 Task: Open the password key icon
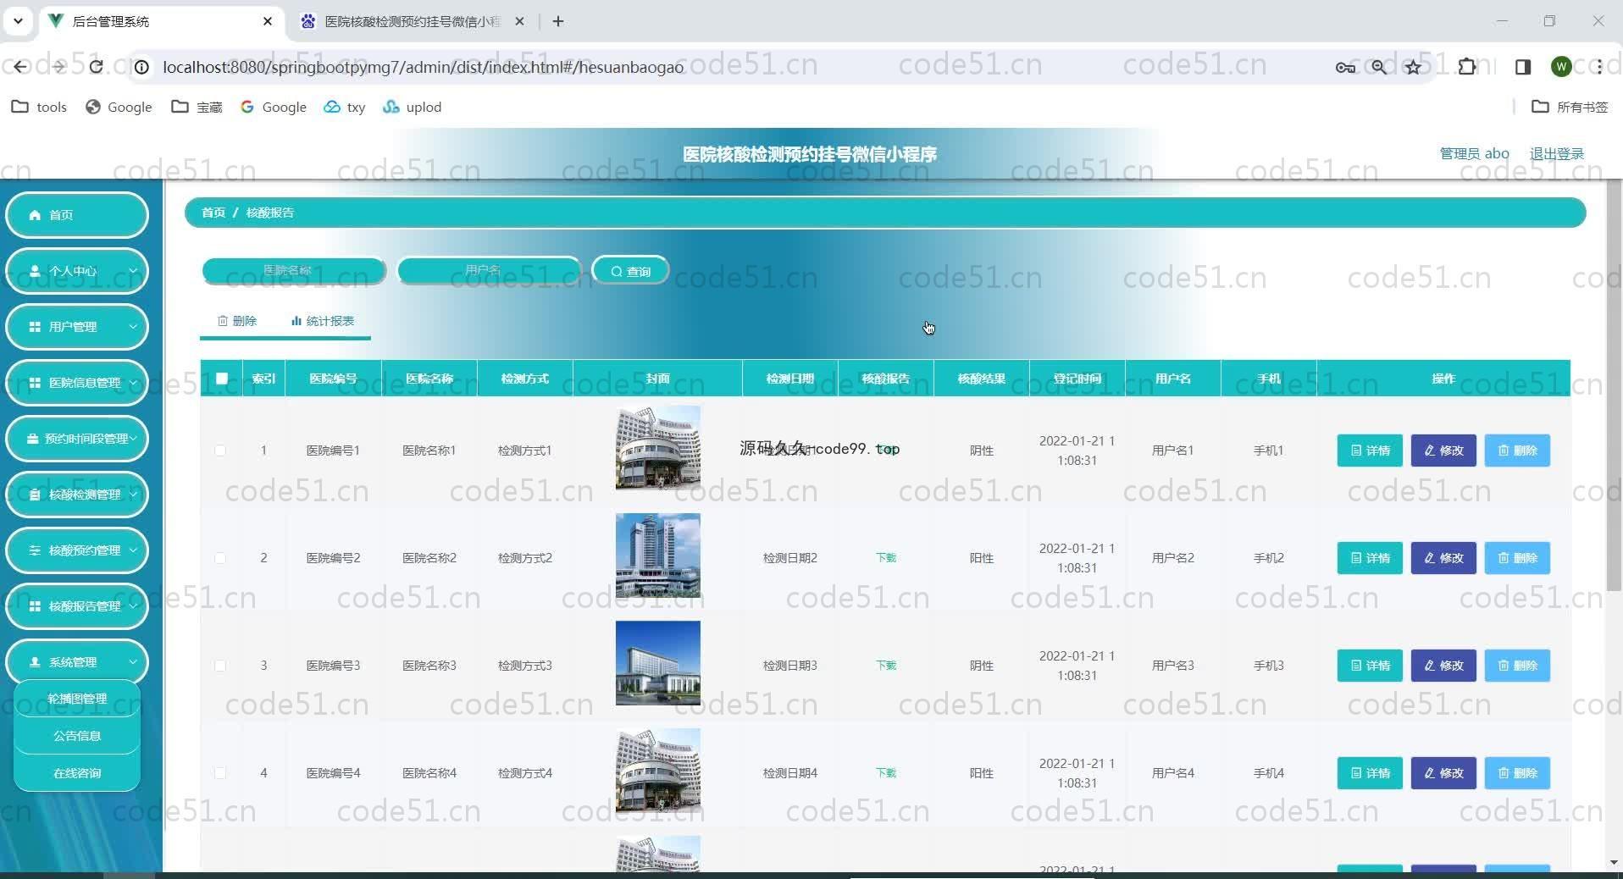(x=1345, y=67)
